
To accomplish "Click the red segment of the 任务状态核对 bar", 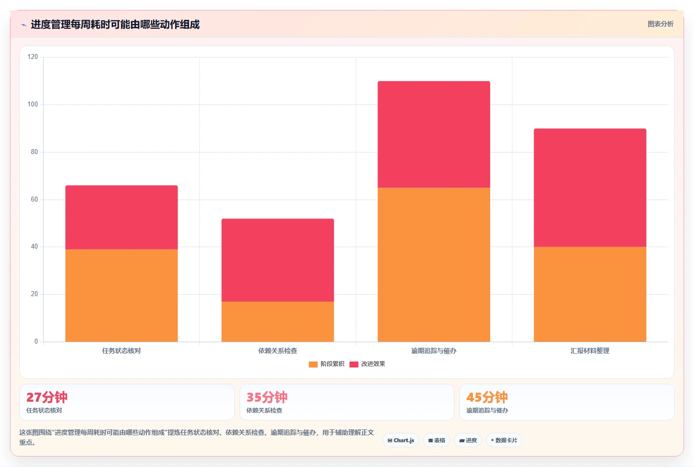I will tap(122, 217).
